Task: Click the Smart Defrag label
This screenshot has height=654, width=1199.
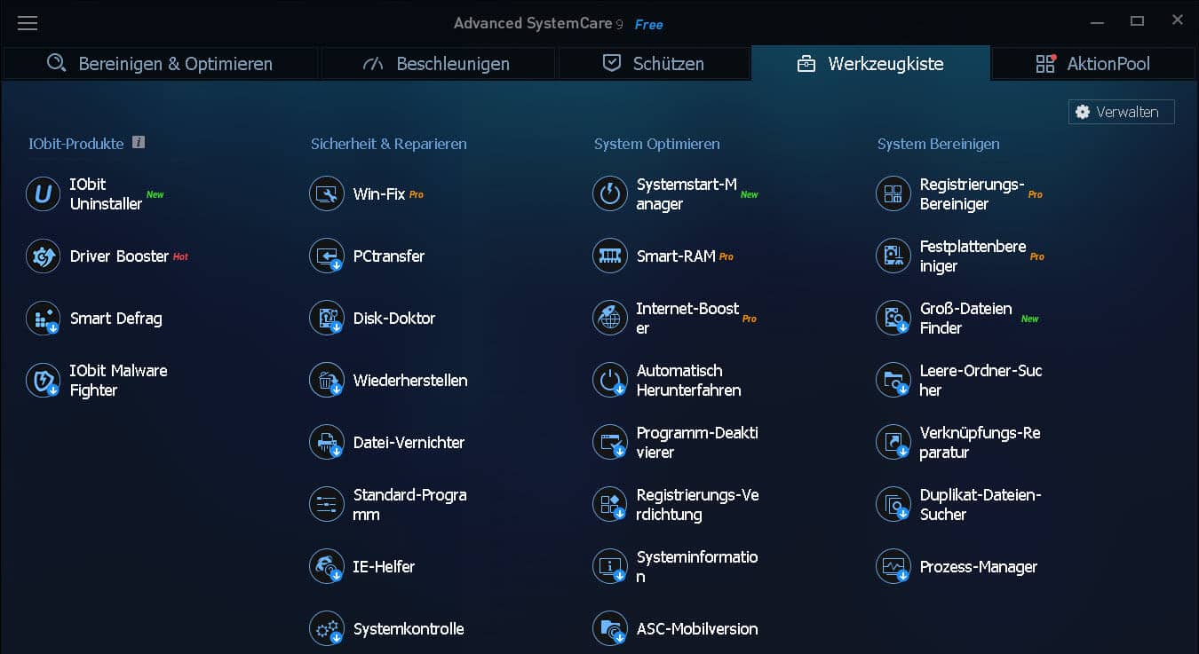Action: click(x=115, y=318)
